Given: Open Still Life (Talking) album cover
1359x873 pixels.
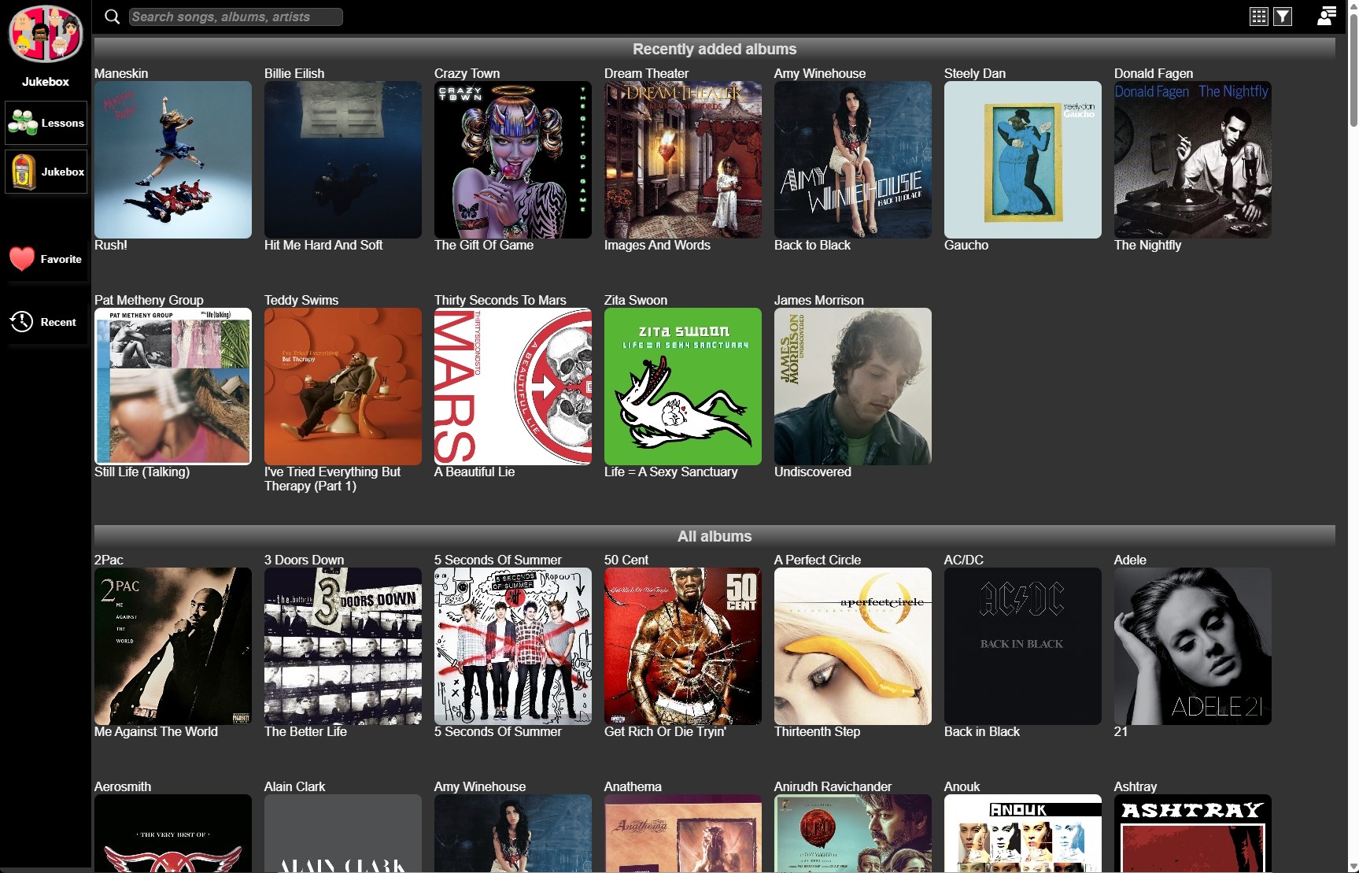Looking at the screenshot, I should tap(173, 387).
